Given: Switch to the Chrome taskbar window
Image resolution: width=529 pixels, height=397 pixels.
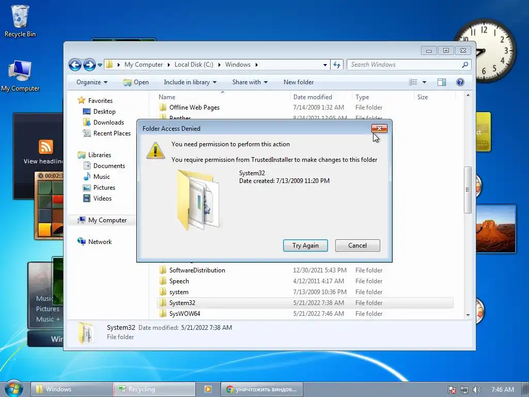Looking at the screenshot, I should click(x=262, y=389).
